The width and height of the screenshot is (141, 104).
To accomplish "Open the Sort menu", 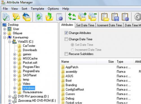I will [x=24, y=9].
